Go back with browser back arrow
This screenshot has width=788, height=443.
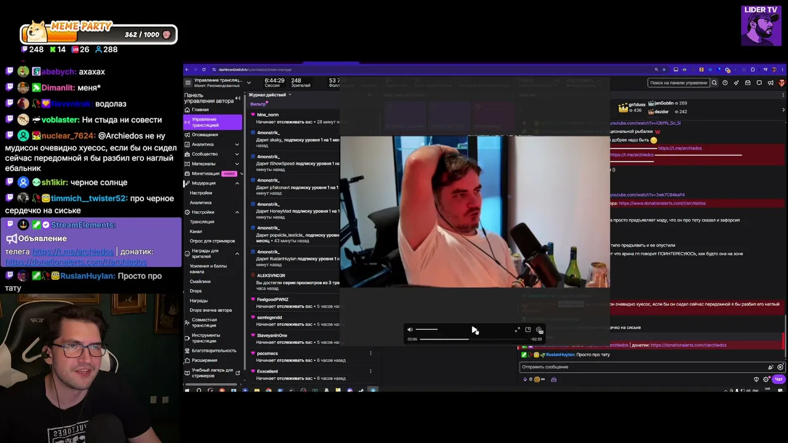pyautogui.click(x=188, y=70)
